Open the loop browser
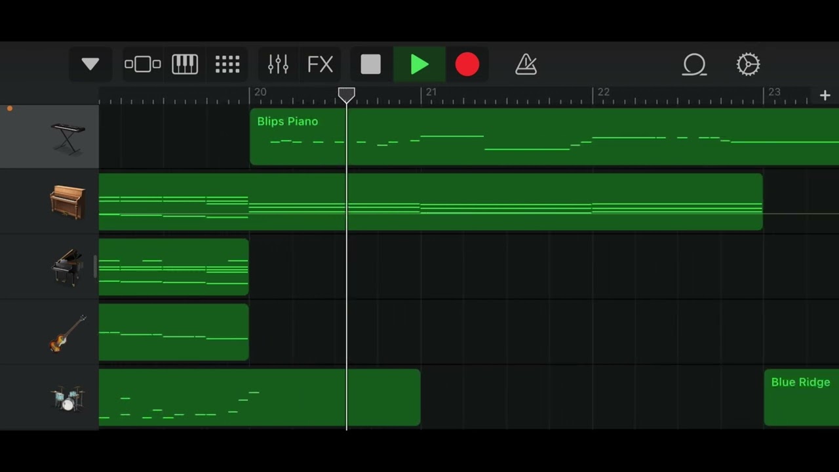The width and height of the screenshot is (839, 472). 694,64
